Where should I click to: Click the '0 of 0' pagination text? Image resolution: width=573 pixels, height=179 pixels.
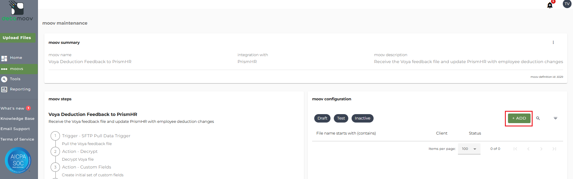pyautogui.click(x=495, y=149)
